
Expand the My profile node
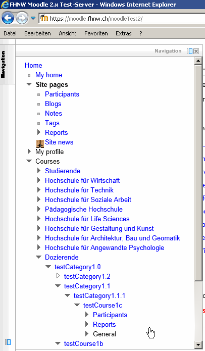coord(29,152)
